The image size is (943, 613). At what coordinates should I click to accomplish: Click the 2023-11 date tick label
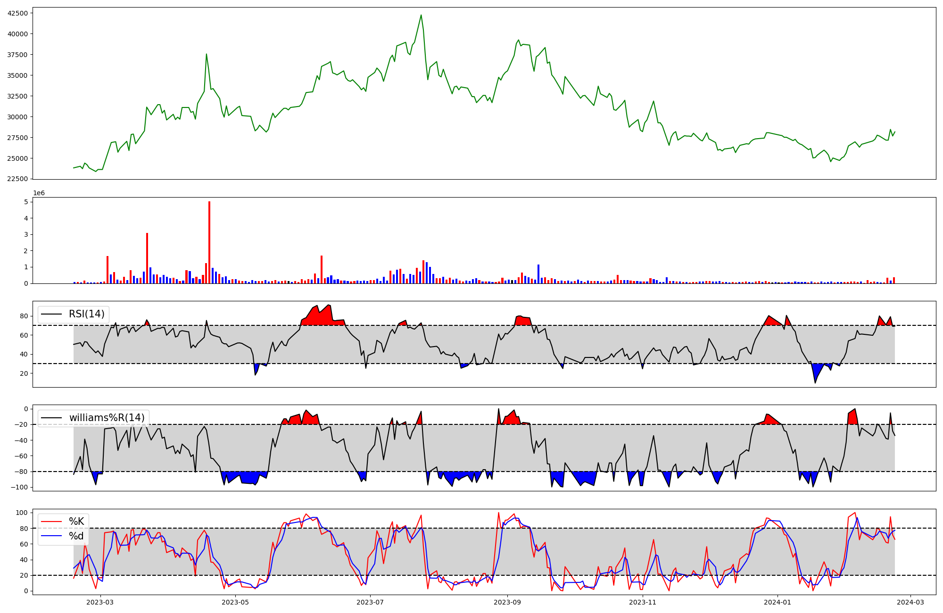643,602
